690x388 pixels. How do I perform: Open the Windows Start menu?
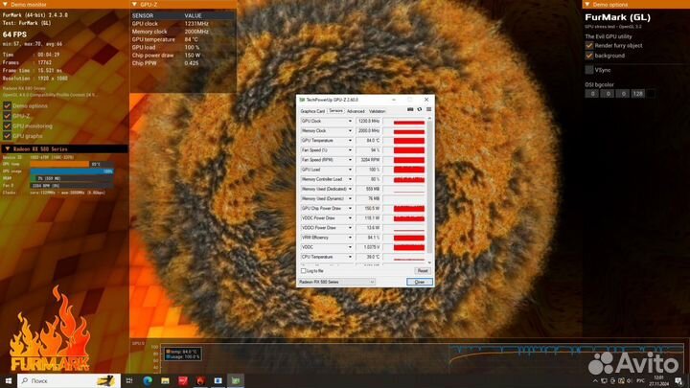click(8, 380)
